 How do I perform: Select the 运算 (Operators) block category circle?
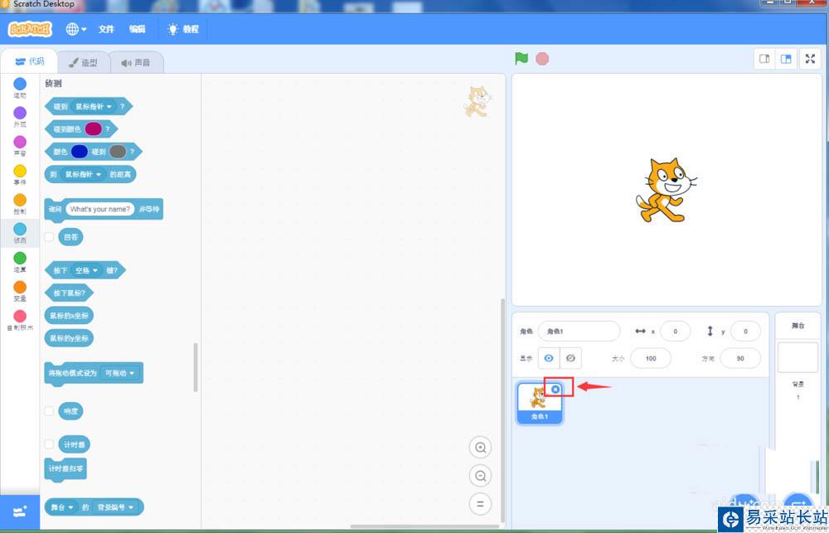[x=20, y=258]
